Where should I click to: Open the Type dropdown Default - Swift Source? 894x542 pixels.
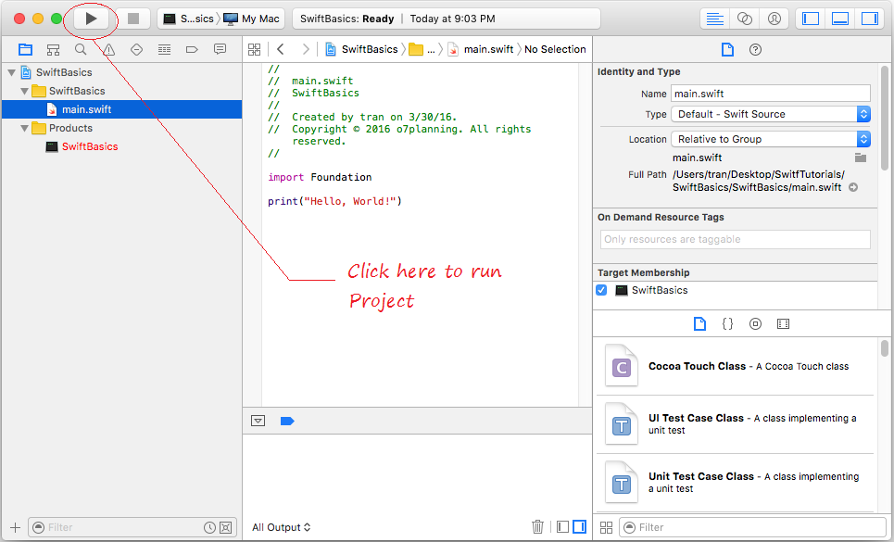coord(771,114)
